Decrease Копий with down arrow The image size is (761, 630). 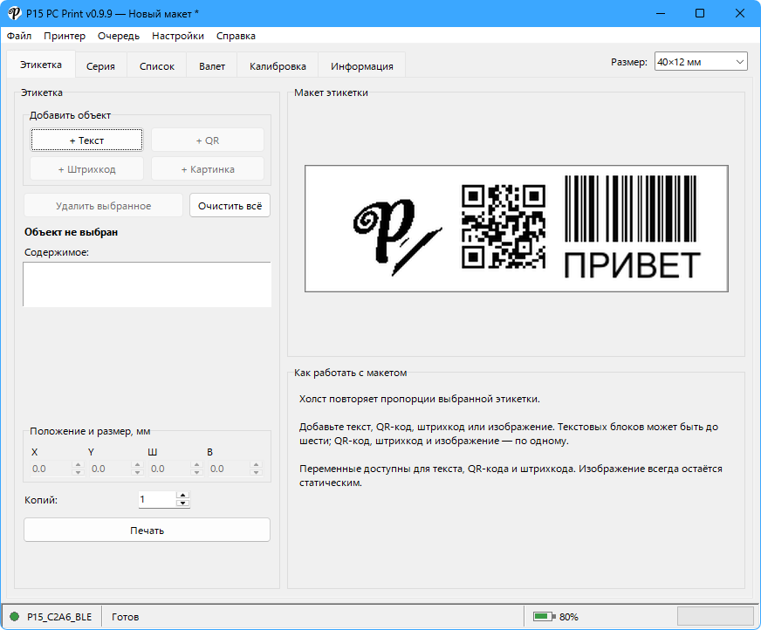pos(182,503)
